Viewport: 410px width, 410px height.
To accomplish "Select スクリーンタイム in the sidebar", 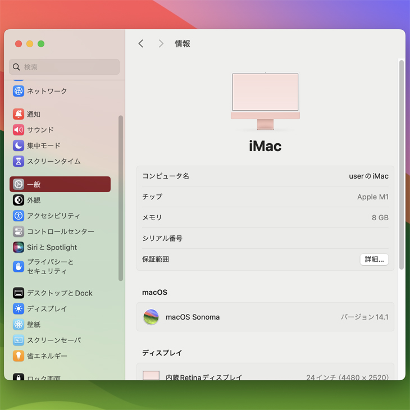I will 60,161.
